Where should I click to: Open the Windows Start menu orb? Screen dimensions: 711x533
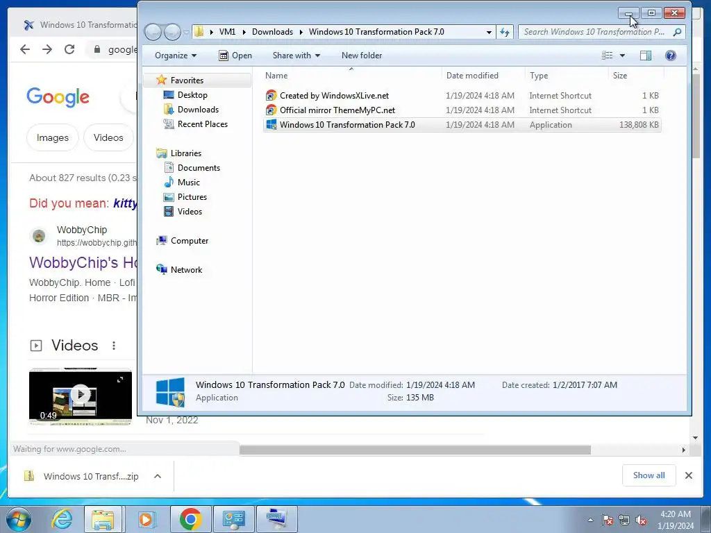19,519
